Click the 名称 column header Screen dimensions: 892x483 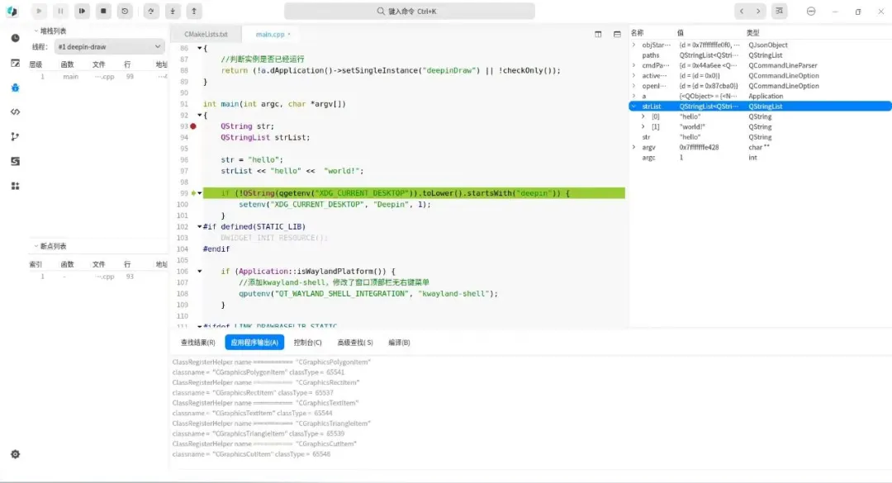637,33
